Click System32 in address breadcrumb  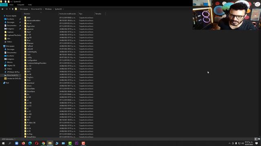point(58,9)
